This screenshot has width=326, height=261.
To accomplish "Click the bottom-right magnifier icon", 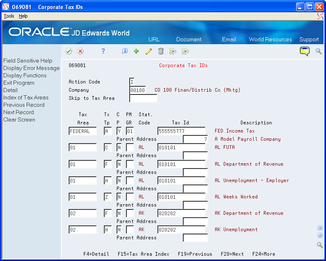I will (320, 245).
